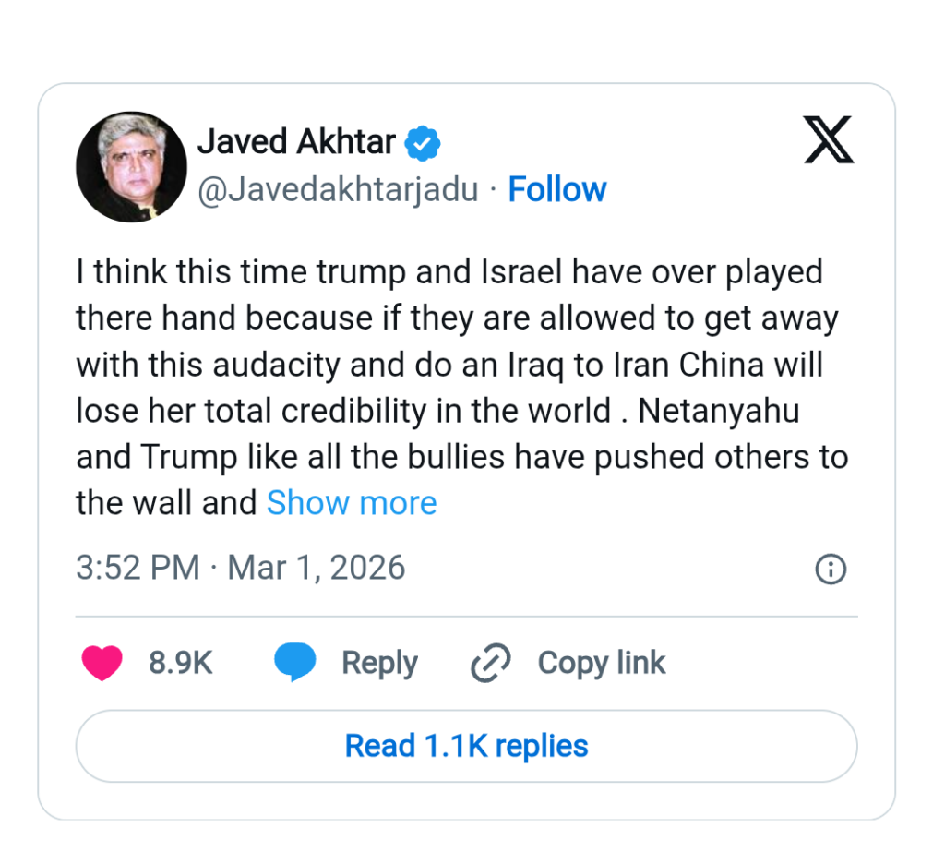Click the Javed Akhtar display name
Screen dimensions: 945x852
(x=296, y=142)
